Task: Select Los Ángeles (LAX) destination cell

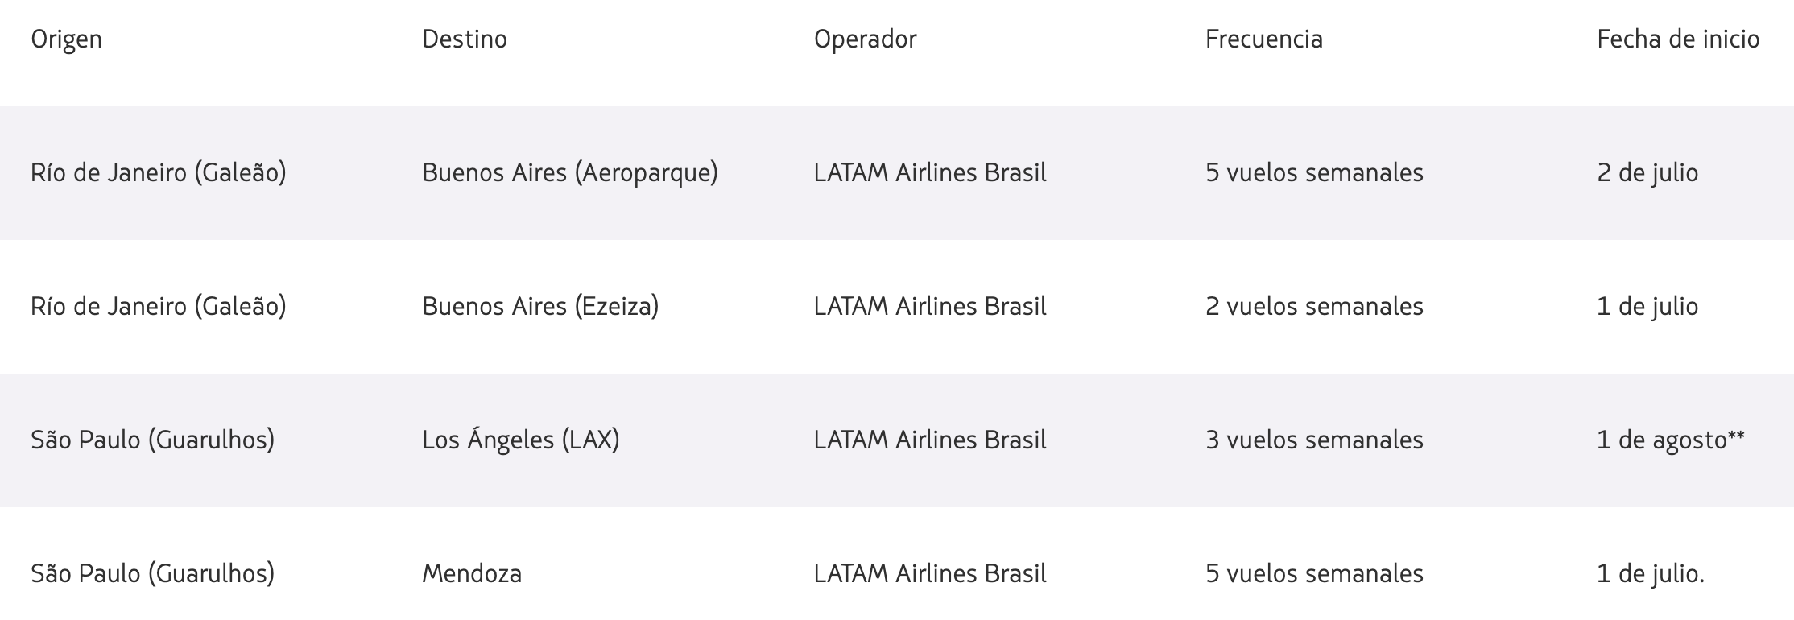Action: pyautogui.click(x=521, y=440)
